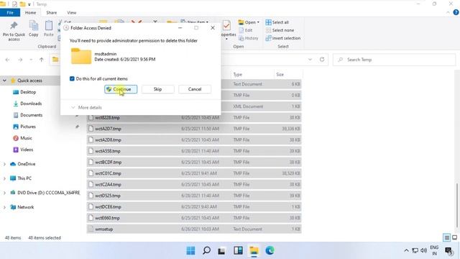Click the Back navigation arrow
Viewport: 460px width, 259px height.
click(x=8, y=60)
